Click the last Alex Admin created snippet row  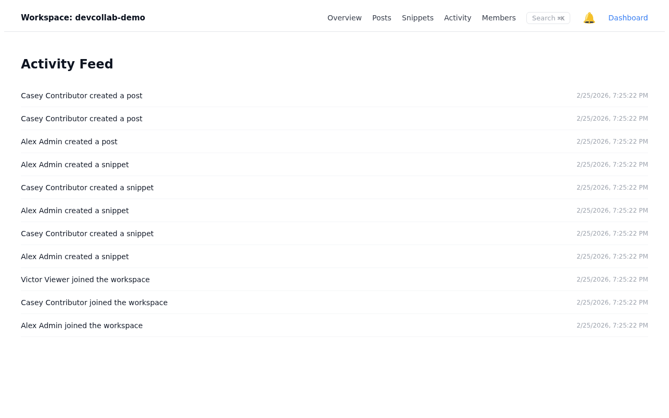click(x=75, y=256)
